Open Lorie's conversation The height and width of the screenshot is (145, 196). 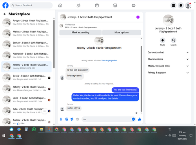tap(26, 100)
